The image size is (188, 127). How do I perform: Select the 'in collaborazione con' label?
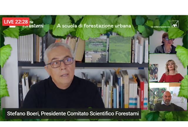161,27
